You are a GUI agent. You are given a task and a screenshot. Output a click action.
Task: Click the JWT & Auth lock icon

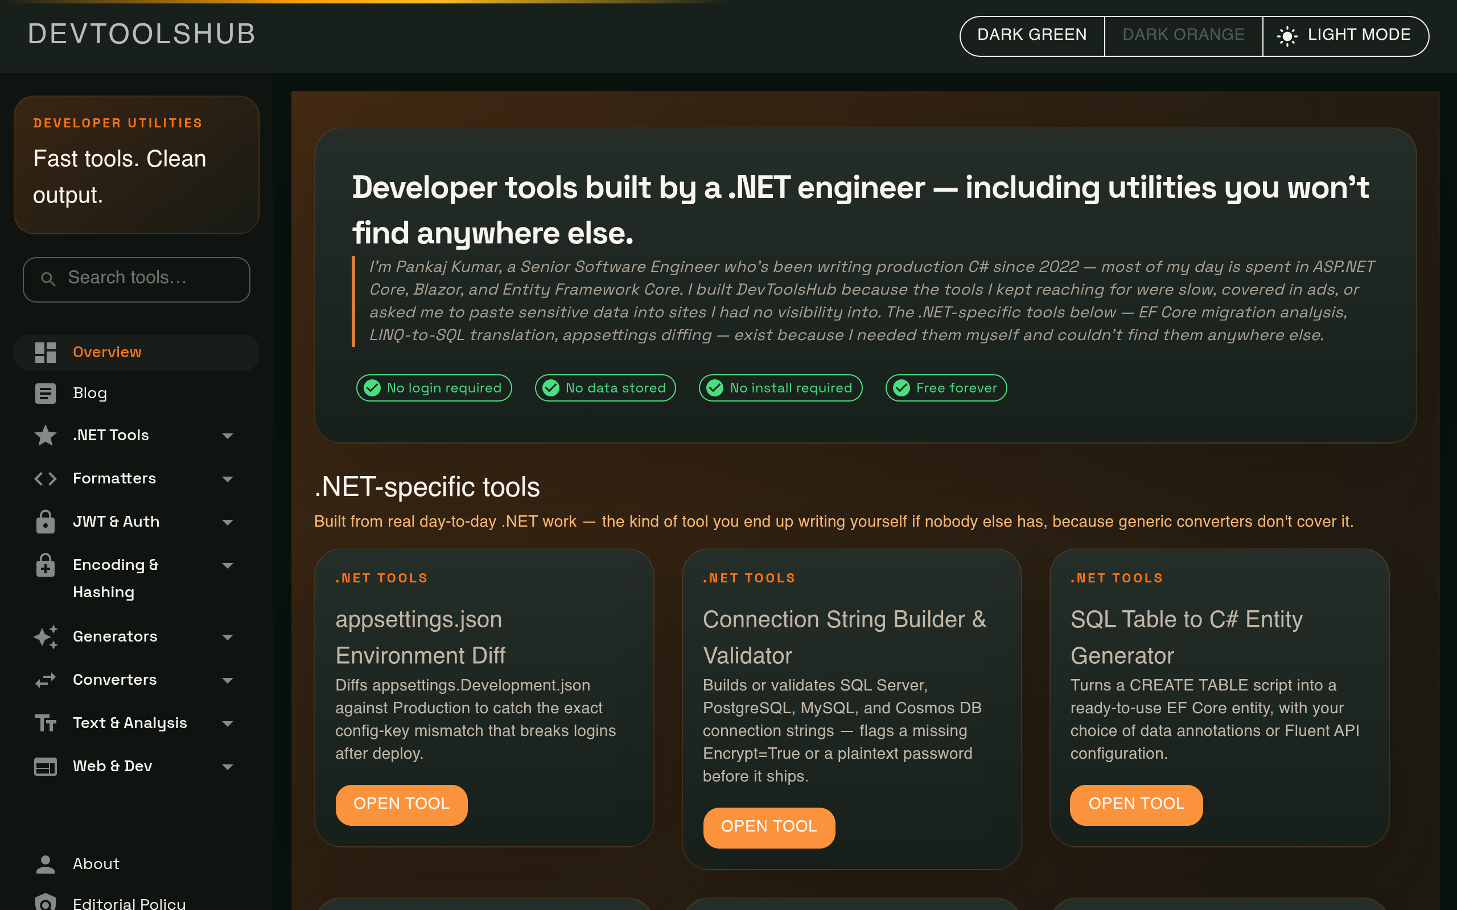45,522
